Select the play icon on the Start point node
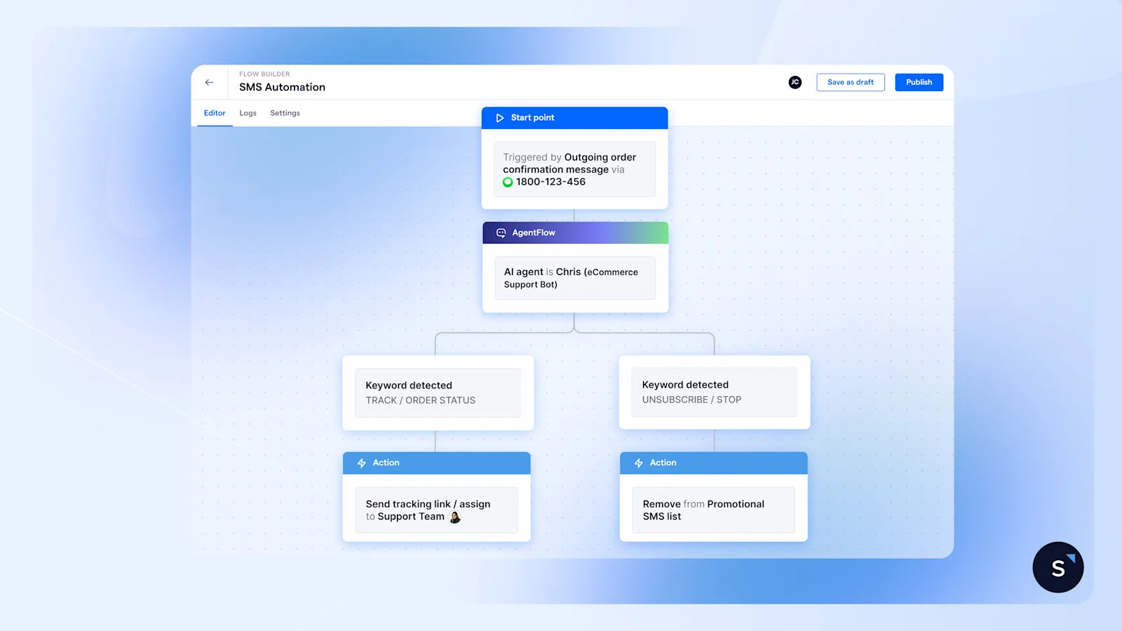 coord(499,118)
